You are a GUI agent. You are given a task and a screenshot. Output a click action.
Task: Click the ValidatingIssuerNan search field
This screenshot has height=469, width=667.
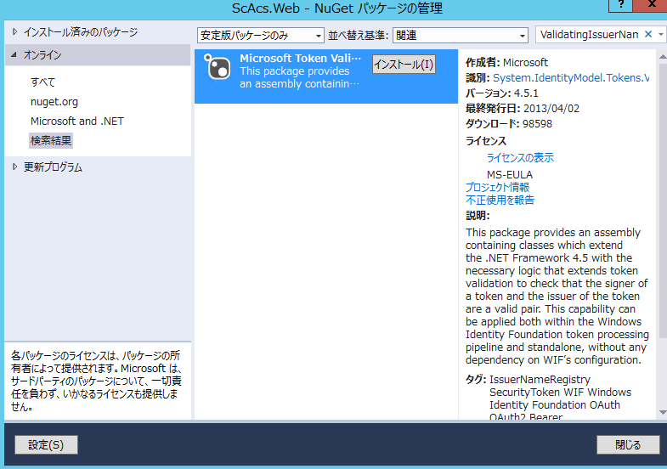coord(589,35)
